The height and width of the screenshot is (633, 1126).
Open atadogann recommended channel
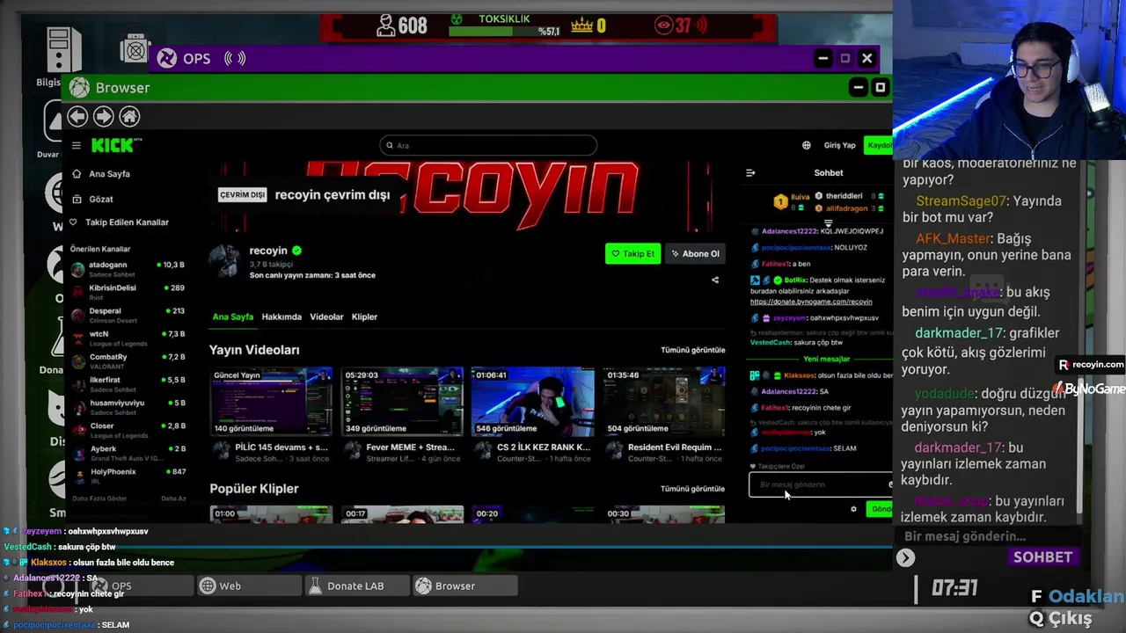point(128,268)
